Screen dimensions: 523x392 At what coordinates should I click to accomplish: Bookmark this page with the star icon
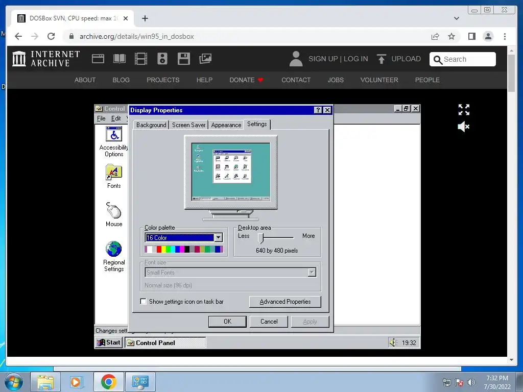point(451,36)
